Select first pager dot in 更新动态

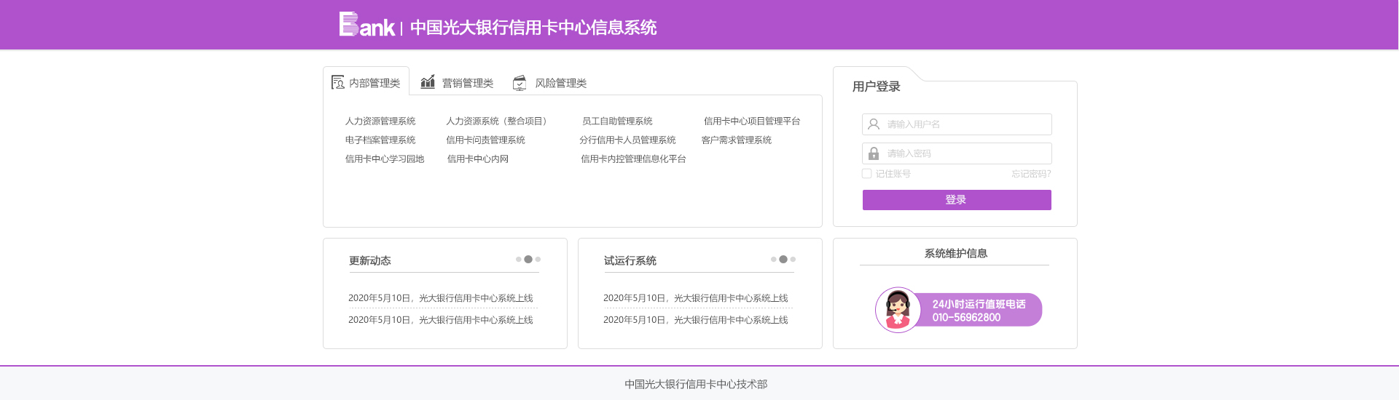(x=519, y=260)
